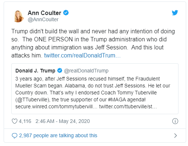Open Ann Coulter's profile avatar

19,16
